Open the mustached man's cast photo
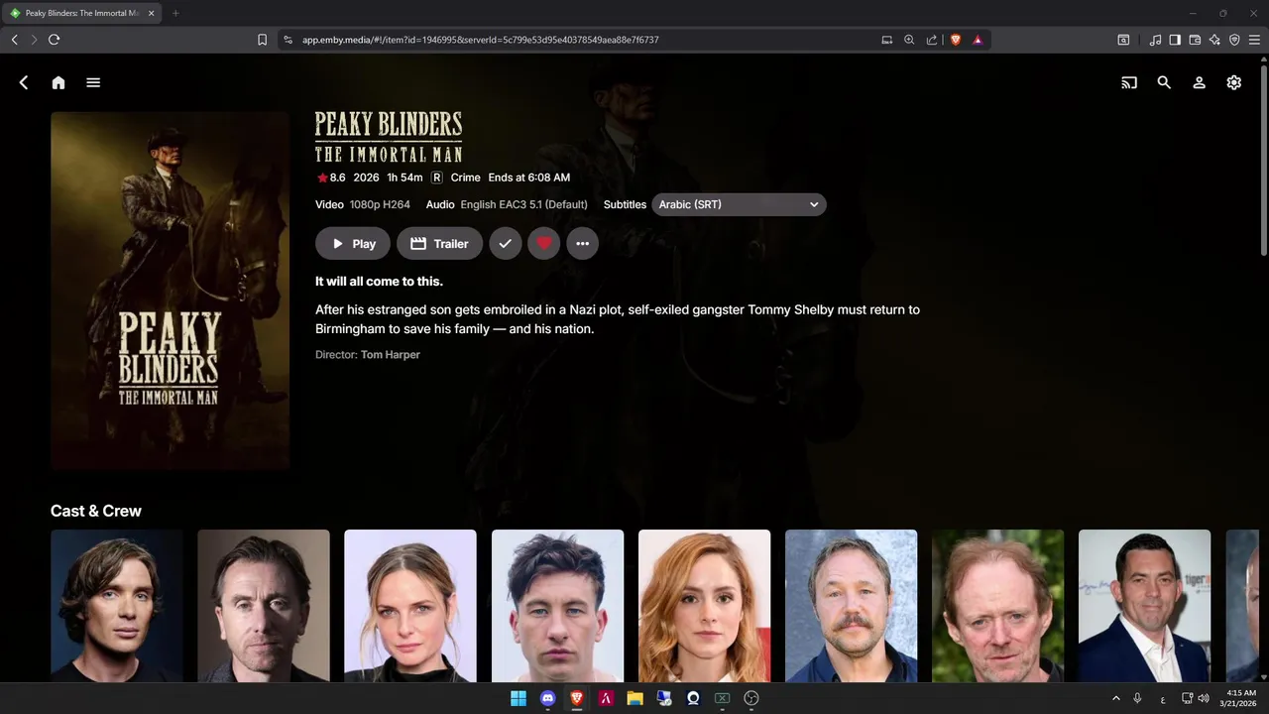The width and height of the screenshot is (1269, 714). tap(851, 606)
